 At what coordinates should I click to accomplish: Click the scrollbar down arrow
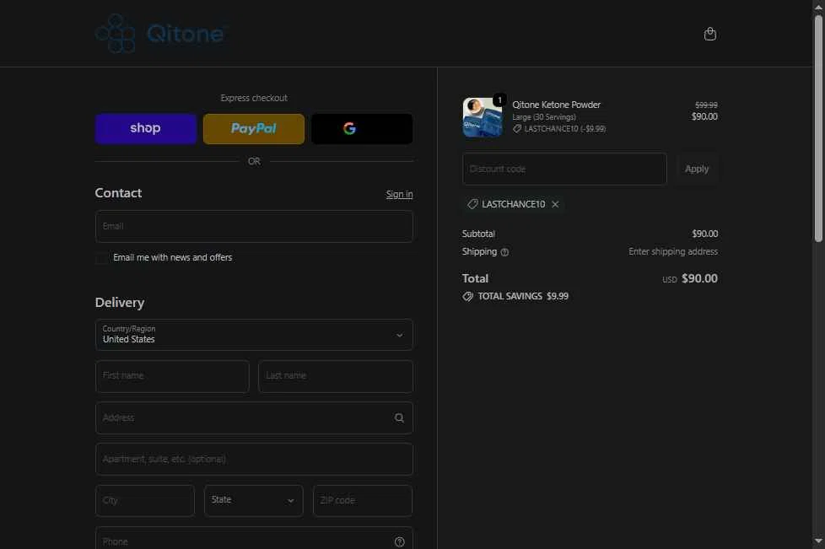point(818,541)
